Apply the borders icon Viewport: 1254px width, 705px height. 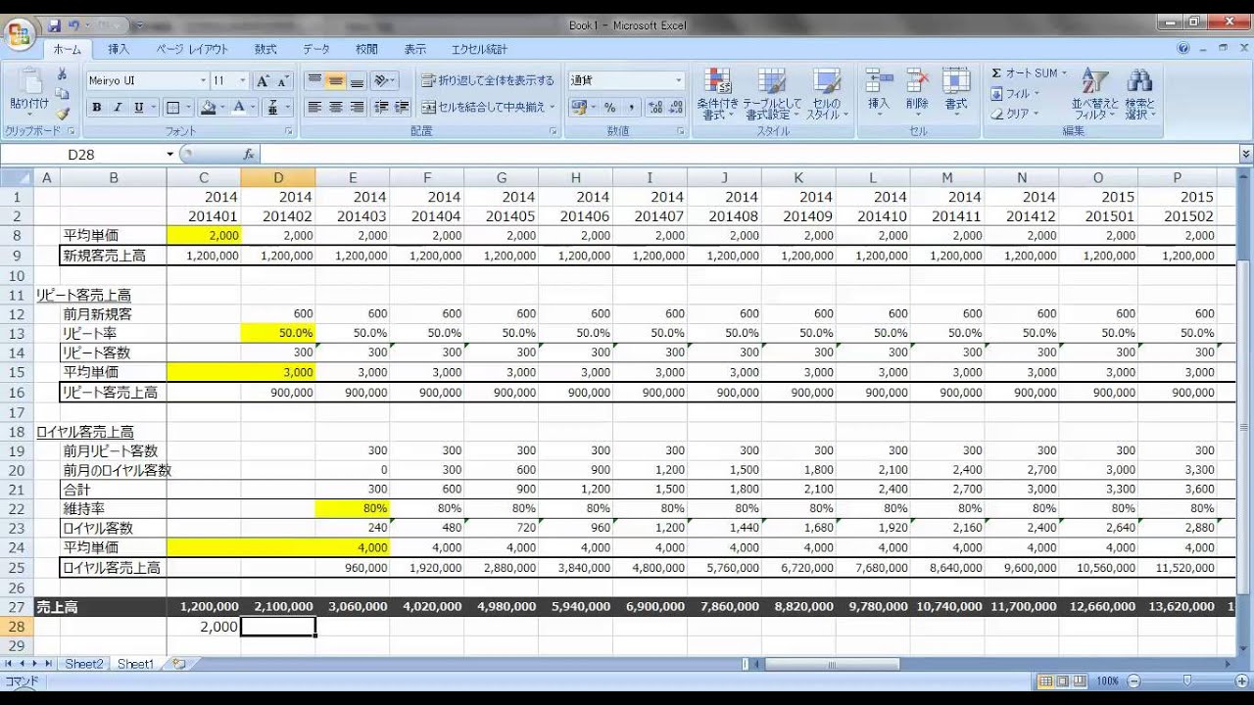(172, 108)
